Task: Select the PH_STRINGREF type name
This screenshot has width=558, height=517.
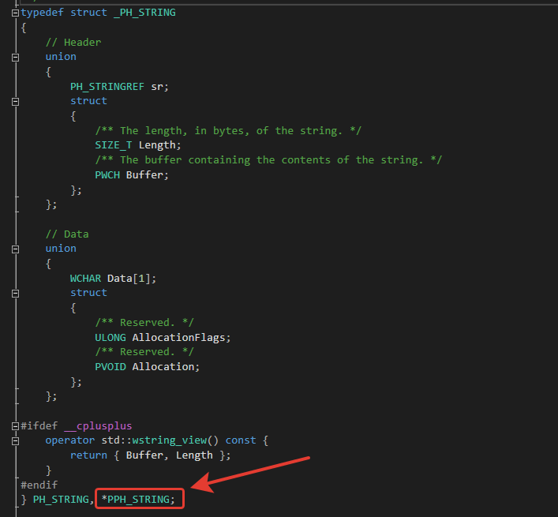Action: (107, 87)
